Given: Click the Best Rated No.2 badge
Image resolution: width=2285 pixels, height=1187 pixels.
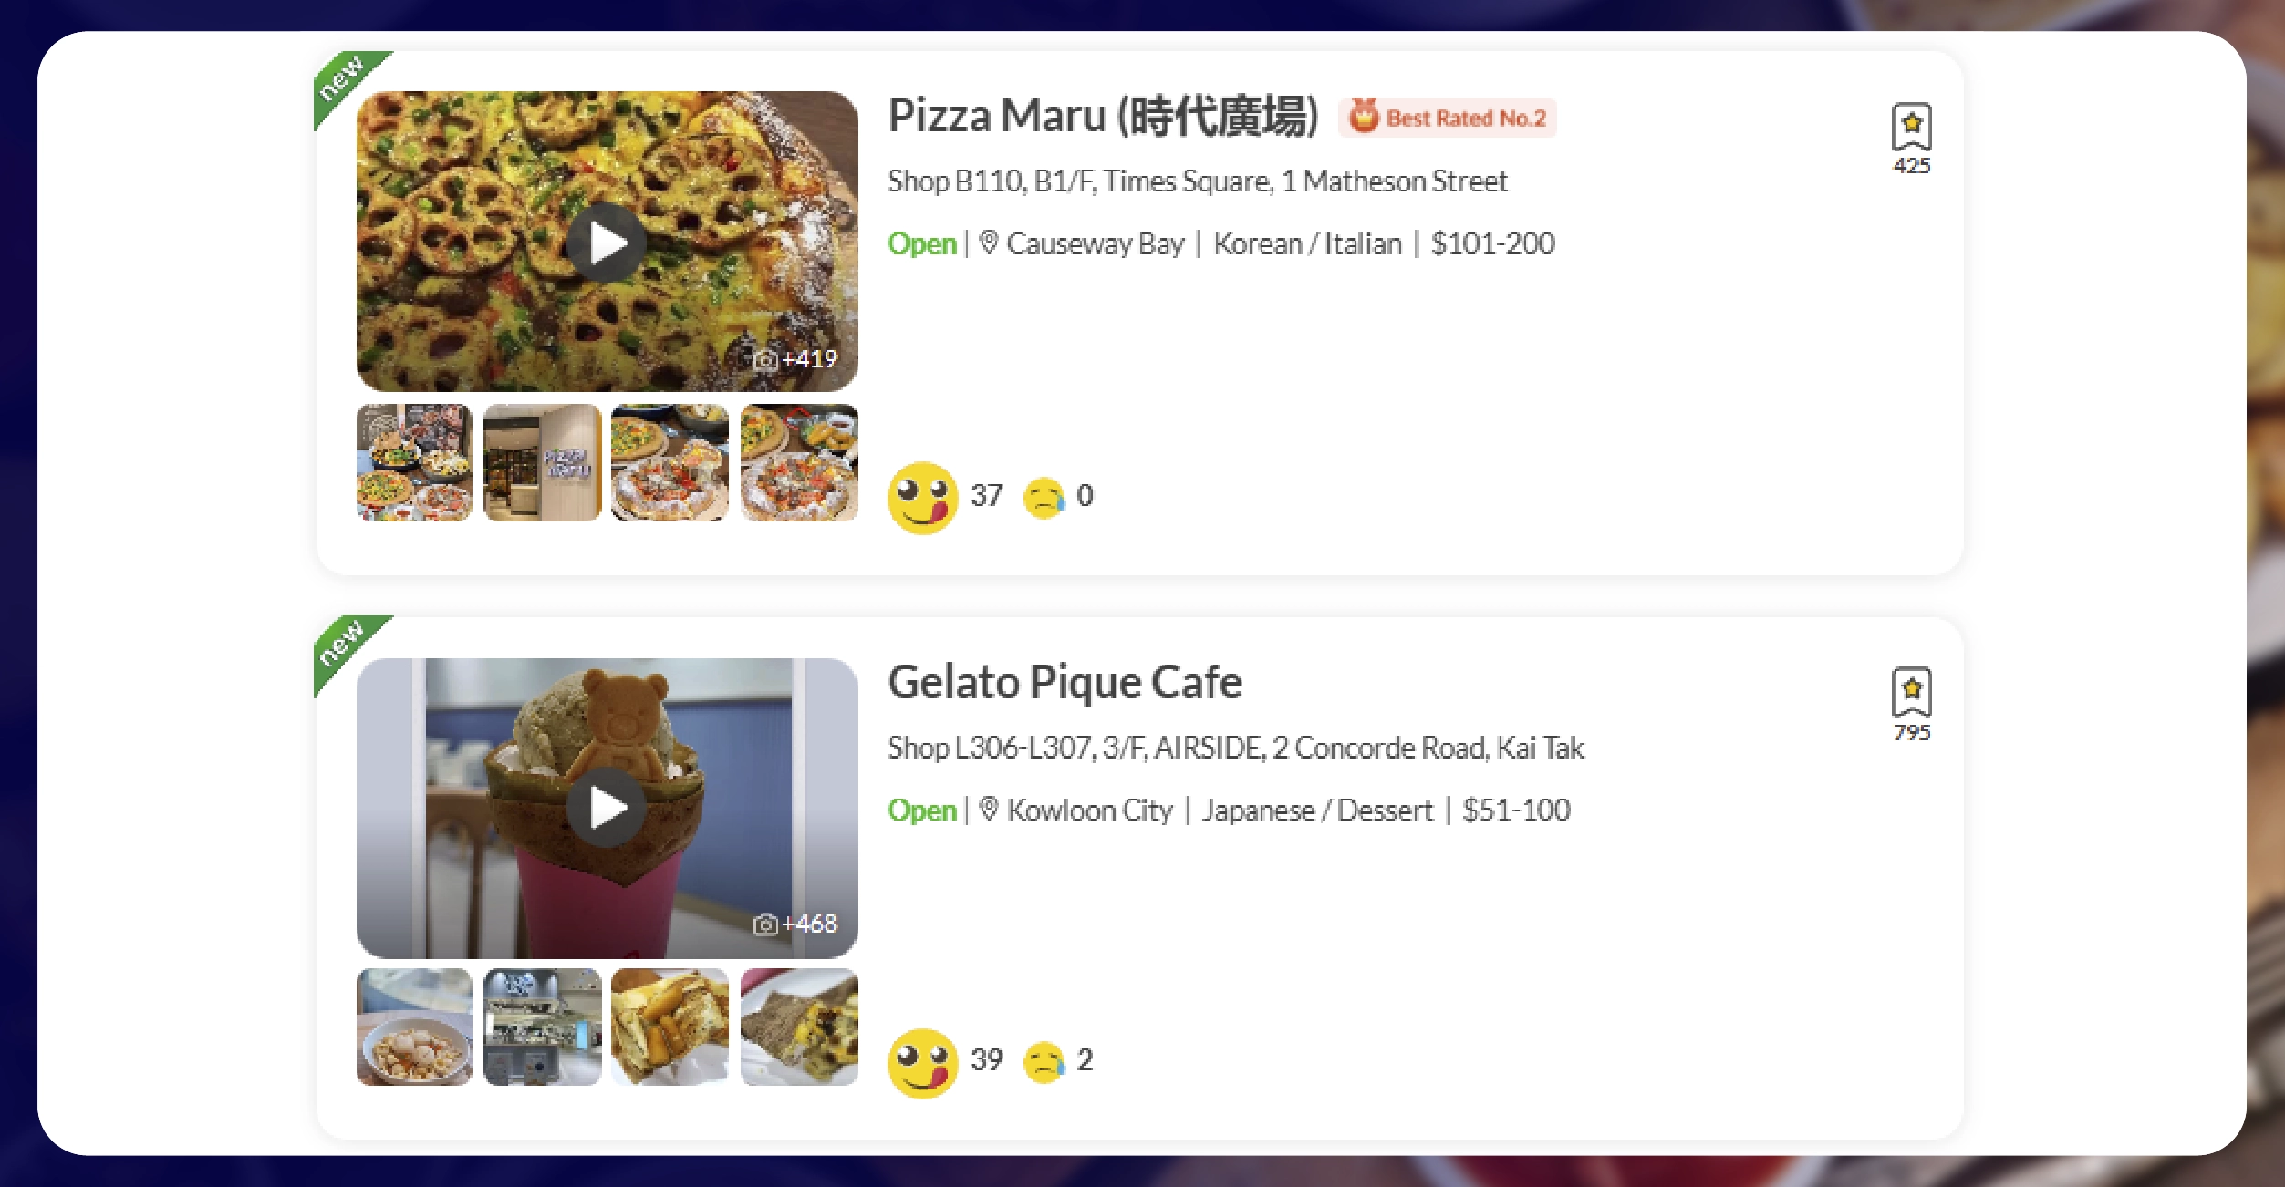Looking at the screenshot, I should point(1448,118).
